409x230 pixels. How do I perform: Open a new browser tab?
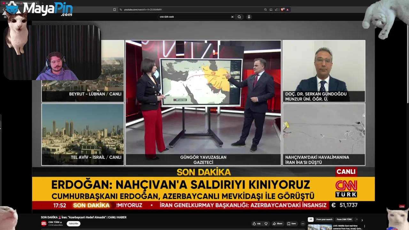click(42, 3)
